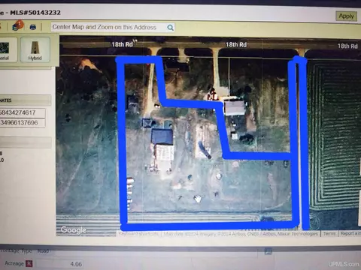Screen dimensions: 361x270
Task: Select the first coordinate field ending in 4617
Action: 22,112
